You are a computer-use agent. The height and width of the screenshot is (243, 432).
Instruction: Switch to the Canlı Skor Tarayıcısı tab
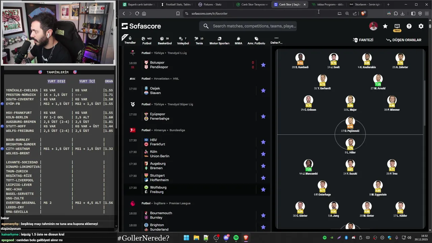[x=252, y=4]
